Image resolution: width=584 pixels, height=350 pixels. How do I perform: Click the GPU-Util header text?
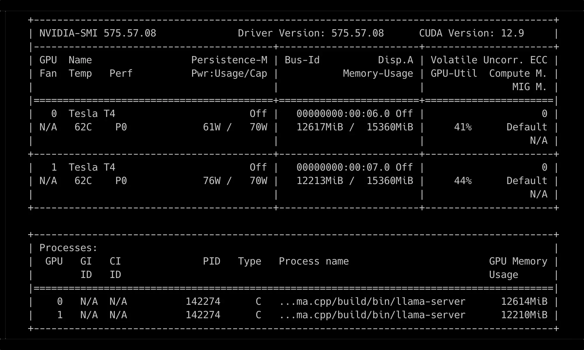coord(454,73)
